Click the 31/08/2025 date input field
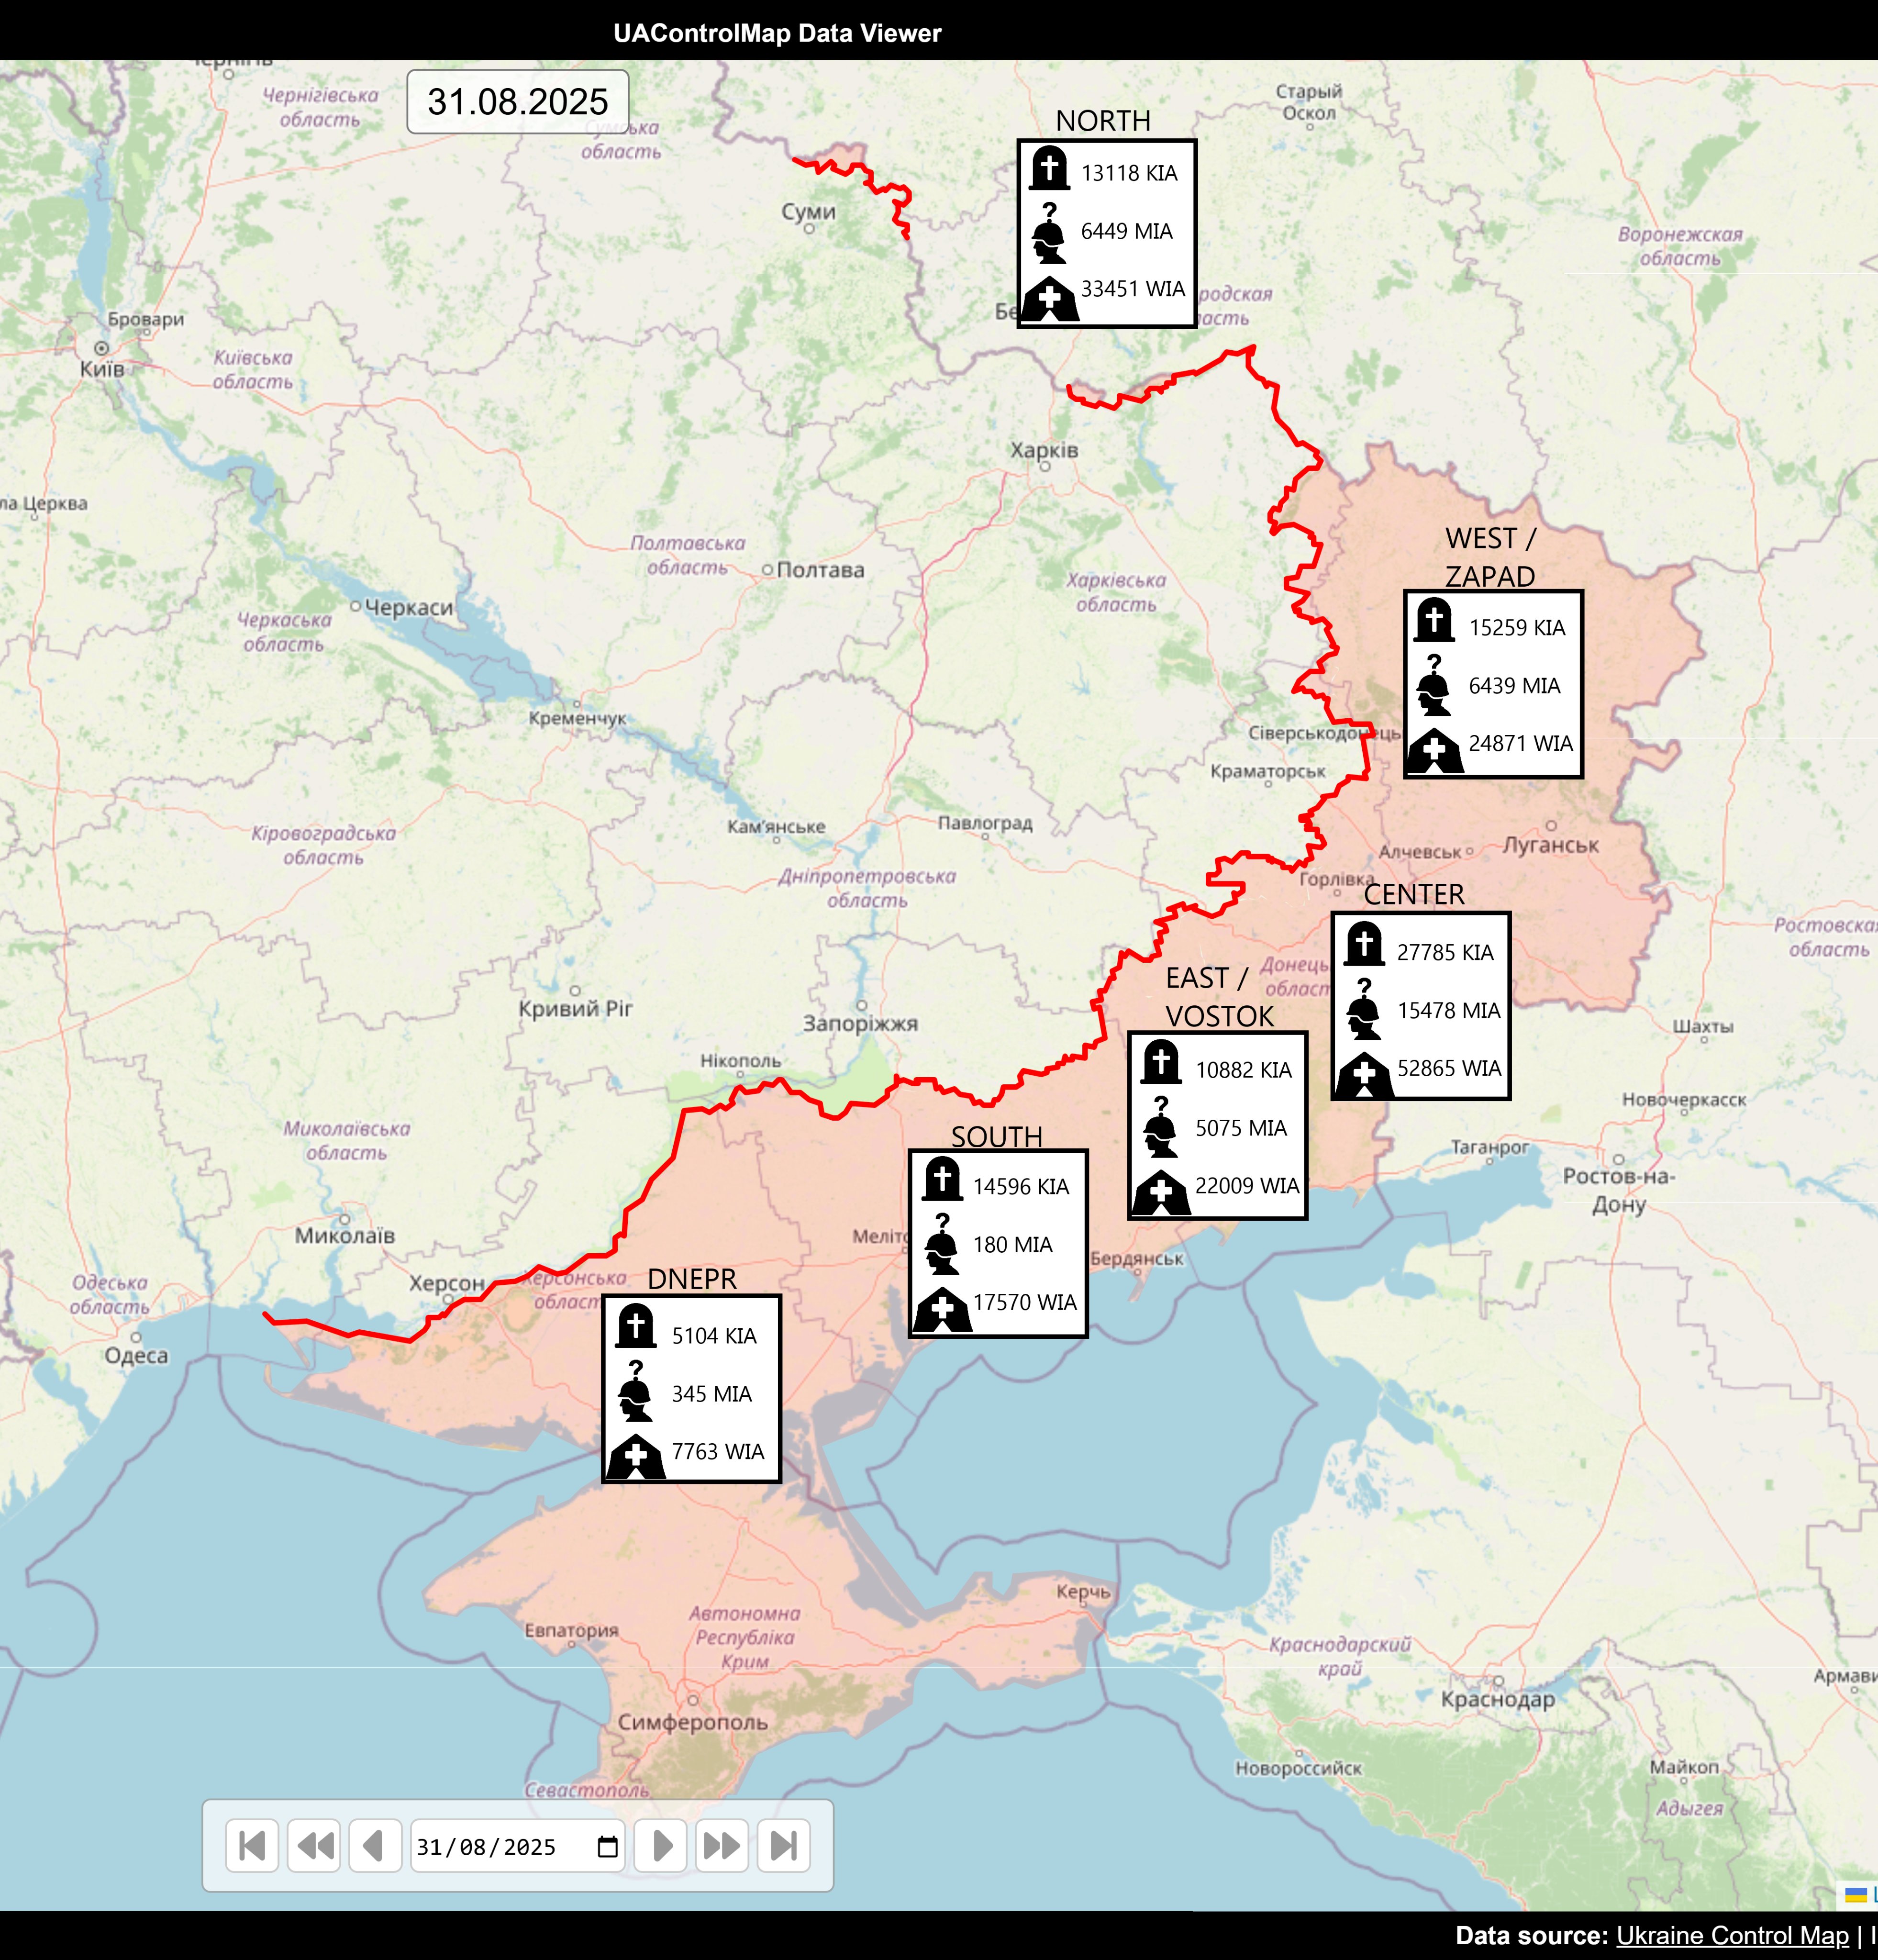Screen dimensions: 1878x1960 click(490, 1846)
